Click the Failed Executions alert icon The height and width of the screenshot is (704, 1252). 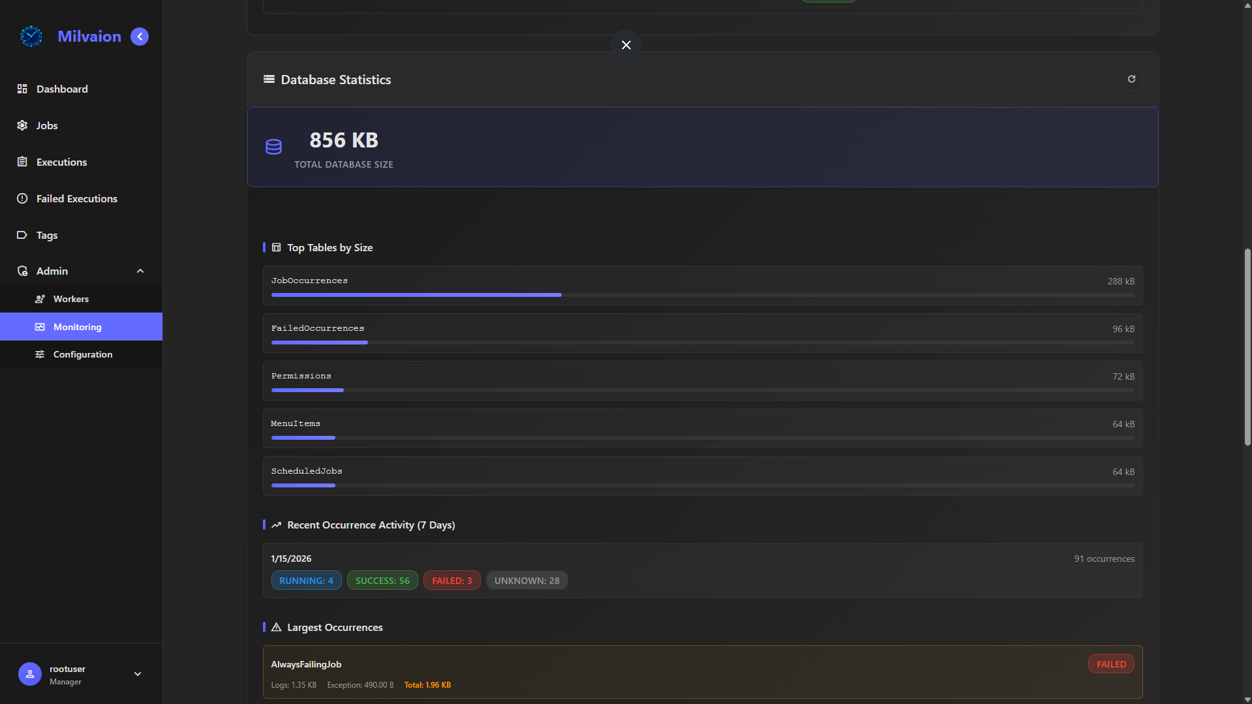tap(22, 198)
